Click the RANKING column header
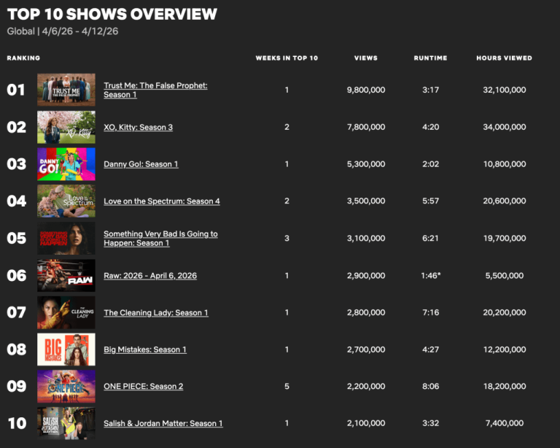Viewport: 560px width, 448px height. click(23, 58)
